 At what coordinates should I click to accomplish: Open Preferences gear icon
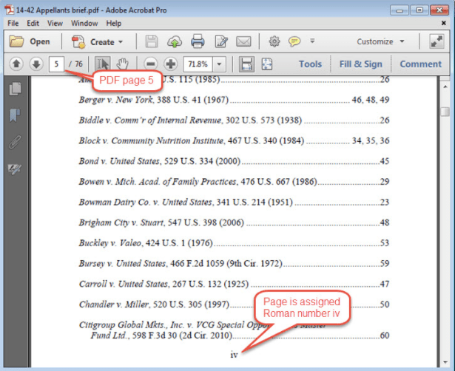pos(274,41)
